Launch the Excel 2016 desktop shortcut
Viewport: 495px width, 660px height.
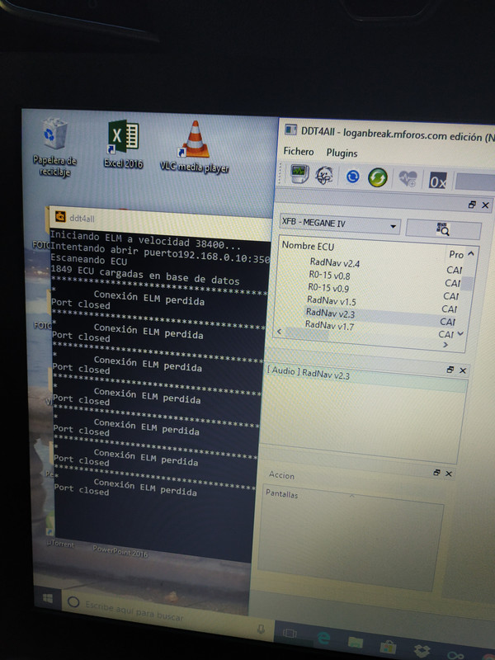pos(123,144)
